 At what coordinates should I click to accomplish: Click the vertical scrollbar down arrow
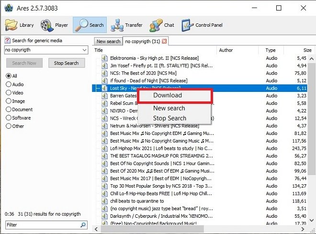point(312,220)
